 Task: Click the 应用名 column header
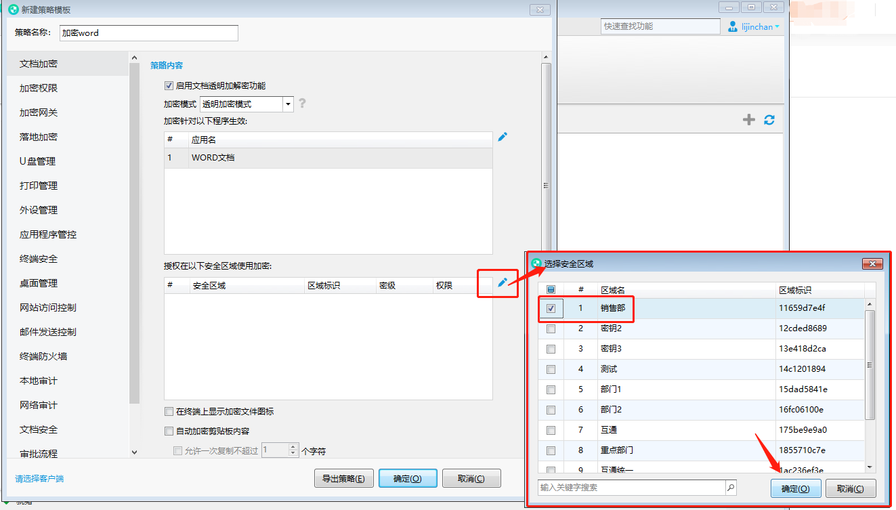[x=340, y=140]
